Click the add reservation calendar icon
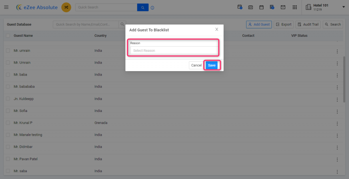This screenshot has width=349, height=179. (240, 7)
